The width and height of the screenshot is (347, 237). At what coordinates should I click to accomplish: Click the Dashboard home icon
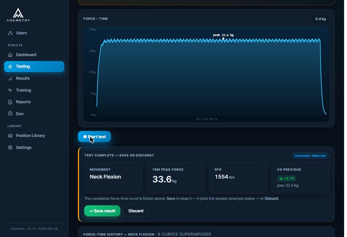pyautogui.click(x=10, y=55)
